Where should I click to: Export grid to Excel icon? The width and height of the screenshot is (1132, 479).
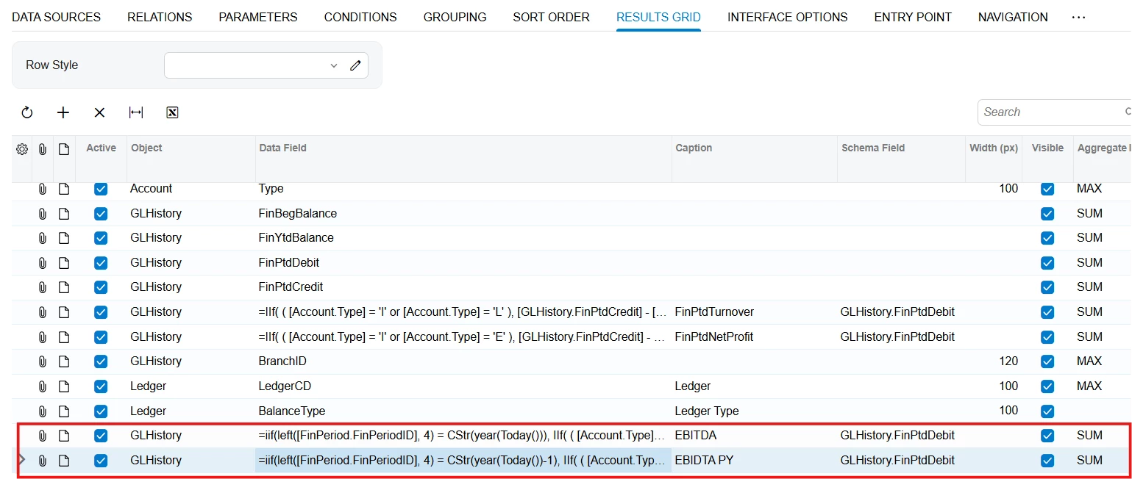click(173, 112)
